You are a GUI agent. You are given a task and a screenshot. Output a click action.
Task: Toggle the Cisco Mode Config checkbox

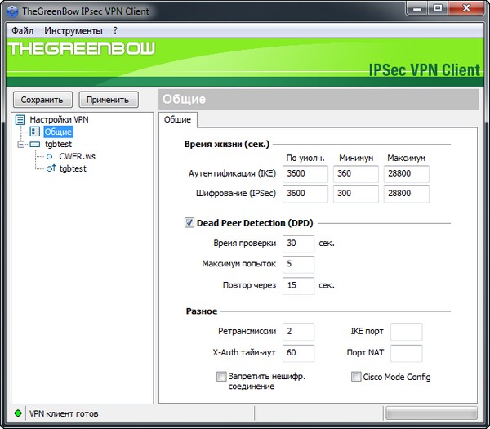(356, 377)
